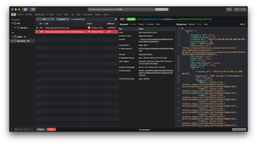Sort by the ID column header
The width and height of the screenshot is (257, 144).
coord(41,24)
